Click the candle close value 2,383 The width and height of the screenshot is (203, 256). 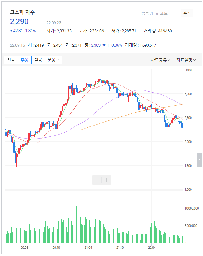(x=96, y=45)
